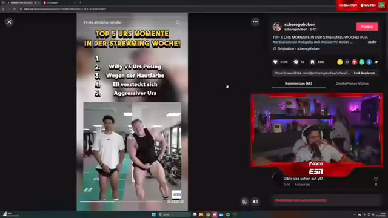
Task: Click the #urskalecinski hashtag
Action: pos(285,42)
